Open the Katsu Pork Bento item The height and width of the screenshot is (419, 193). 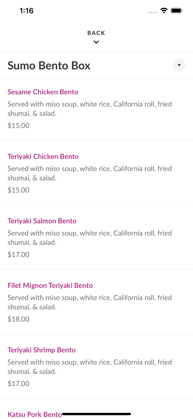(x=34, y=414)
